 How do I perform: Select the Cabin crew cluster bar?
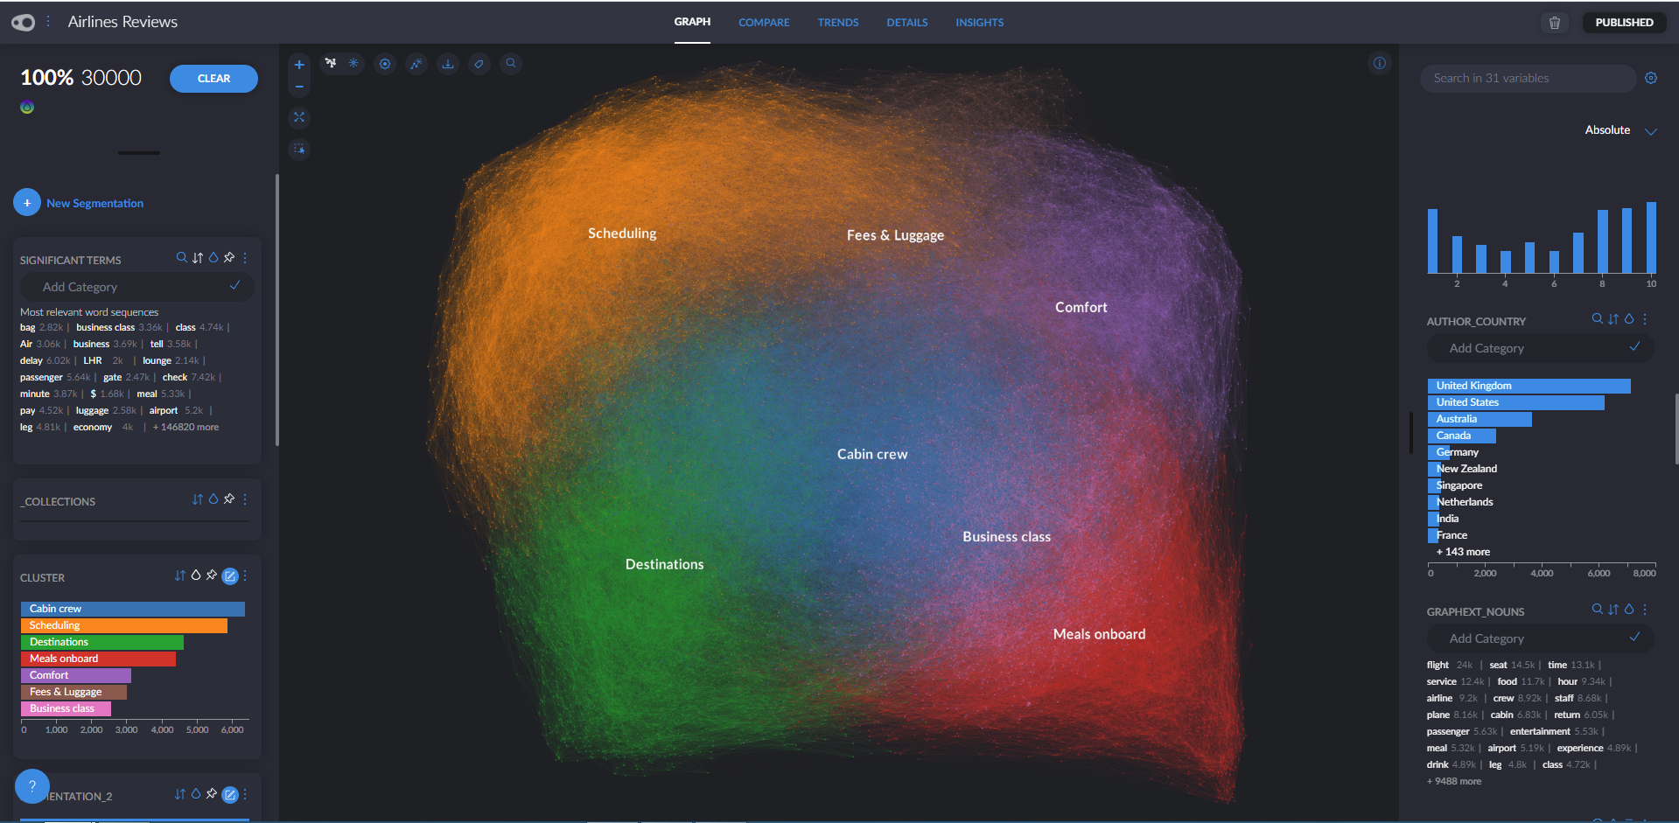point(133,609)
